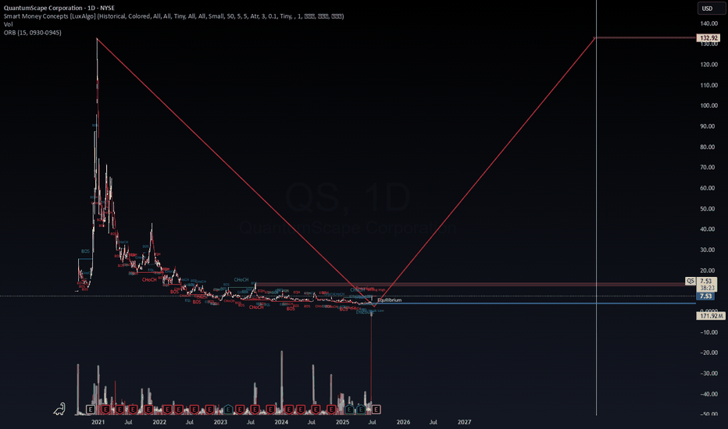Select the red horizontal line at 132.92

[x=645, y=37]
